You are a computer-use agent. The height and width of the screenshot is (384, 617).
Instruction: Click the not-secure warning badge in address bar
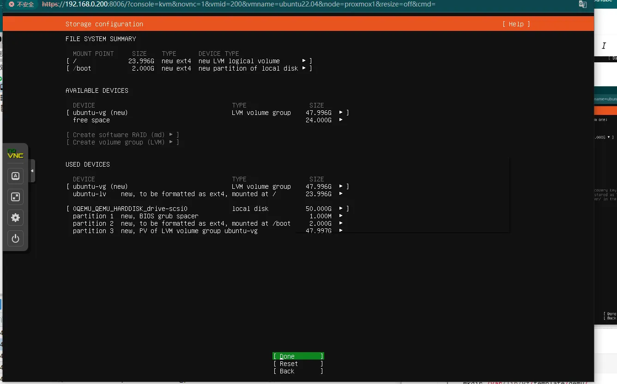point(22,4)
